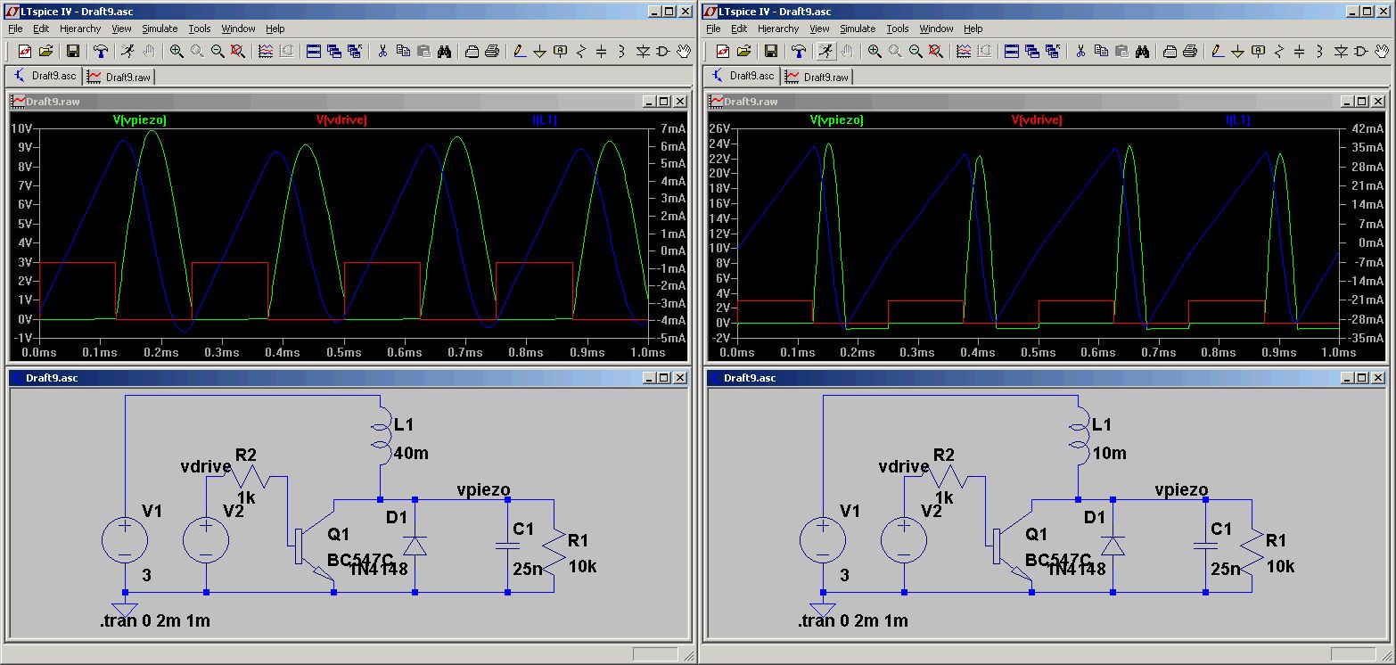This screenshot has width=1396, height=665.
Task: Choose the Inductor tool in left window toolbar
Action: (621, 52)
